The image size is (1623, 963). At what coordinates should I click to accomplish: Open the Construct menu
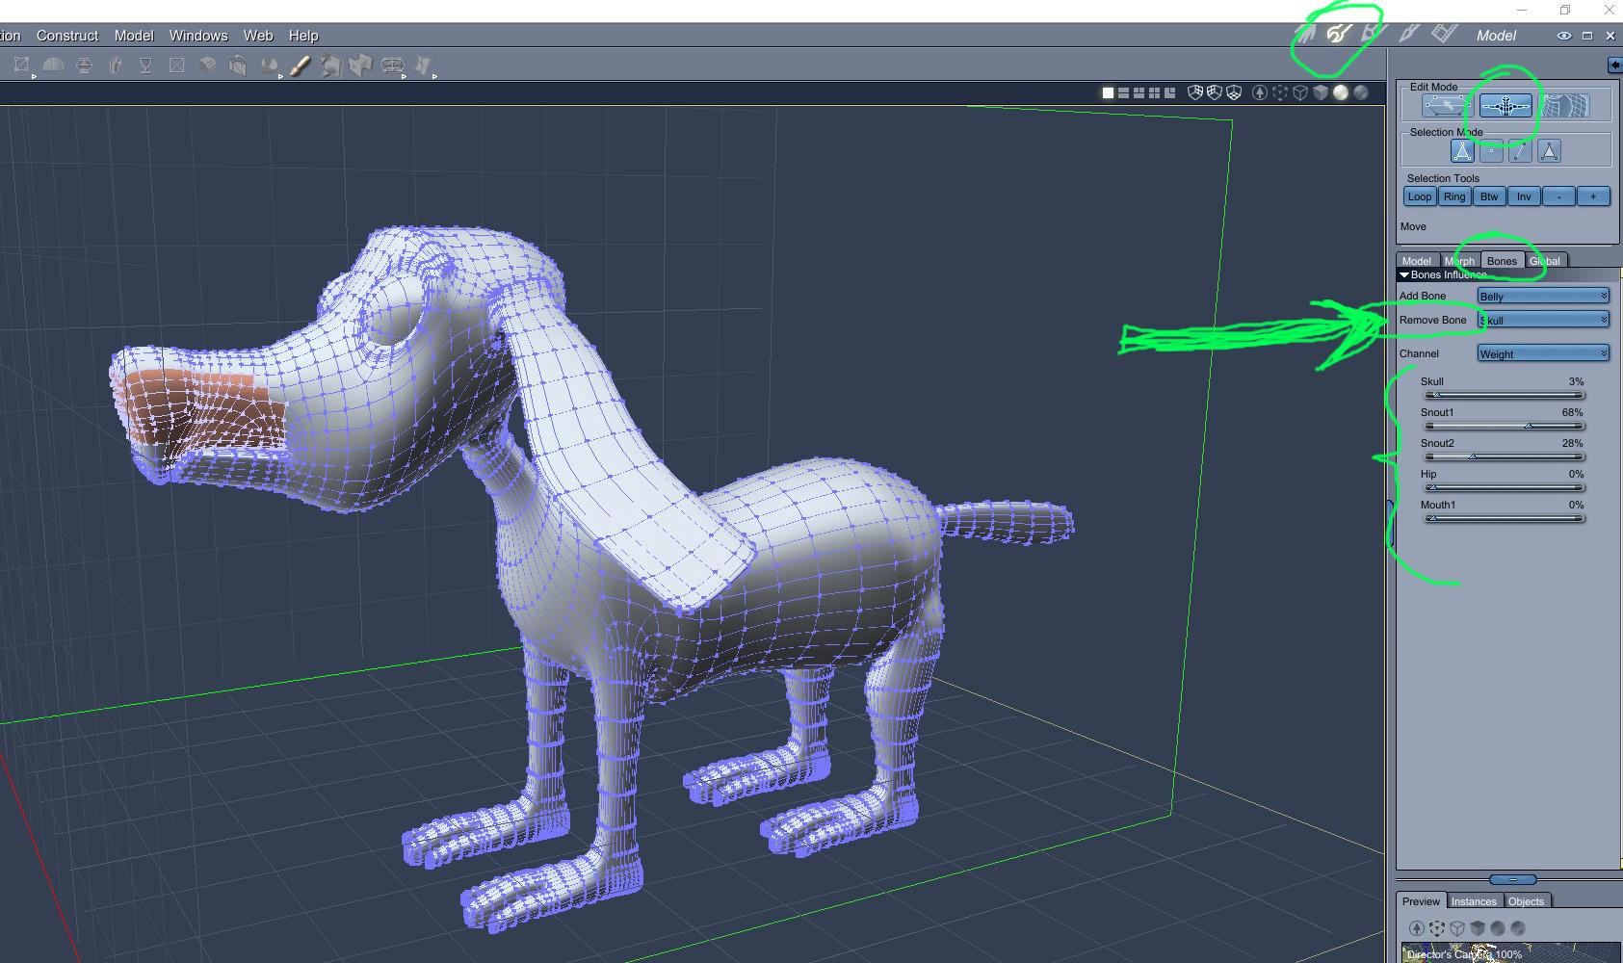click(67, 36)
